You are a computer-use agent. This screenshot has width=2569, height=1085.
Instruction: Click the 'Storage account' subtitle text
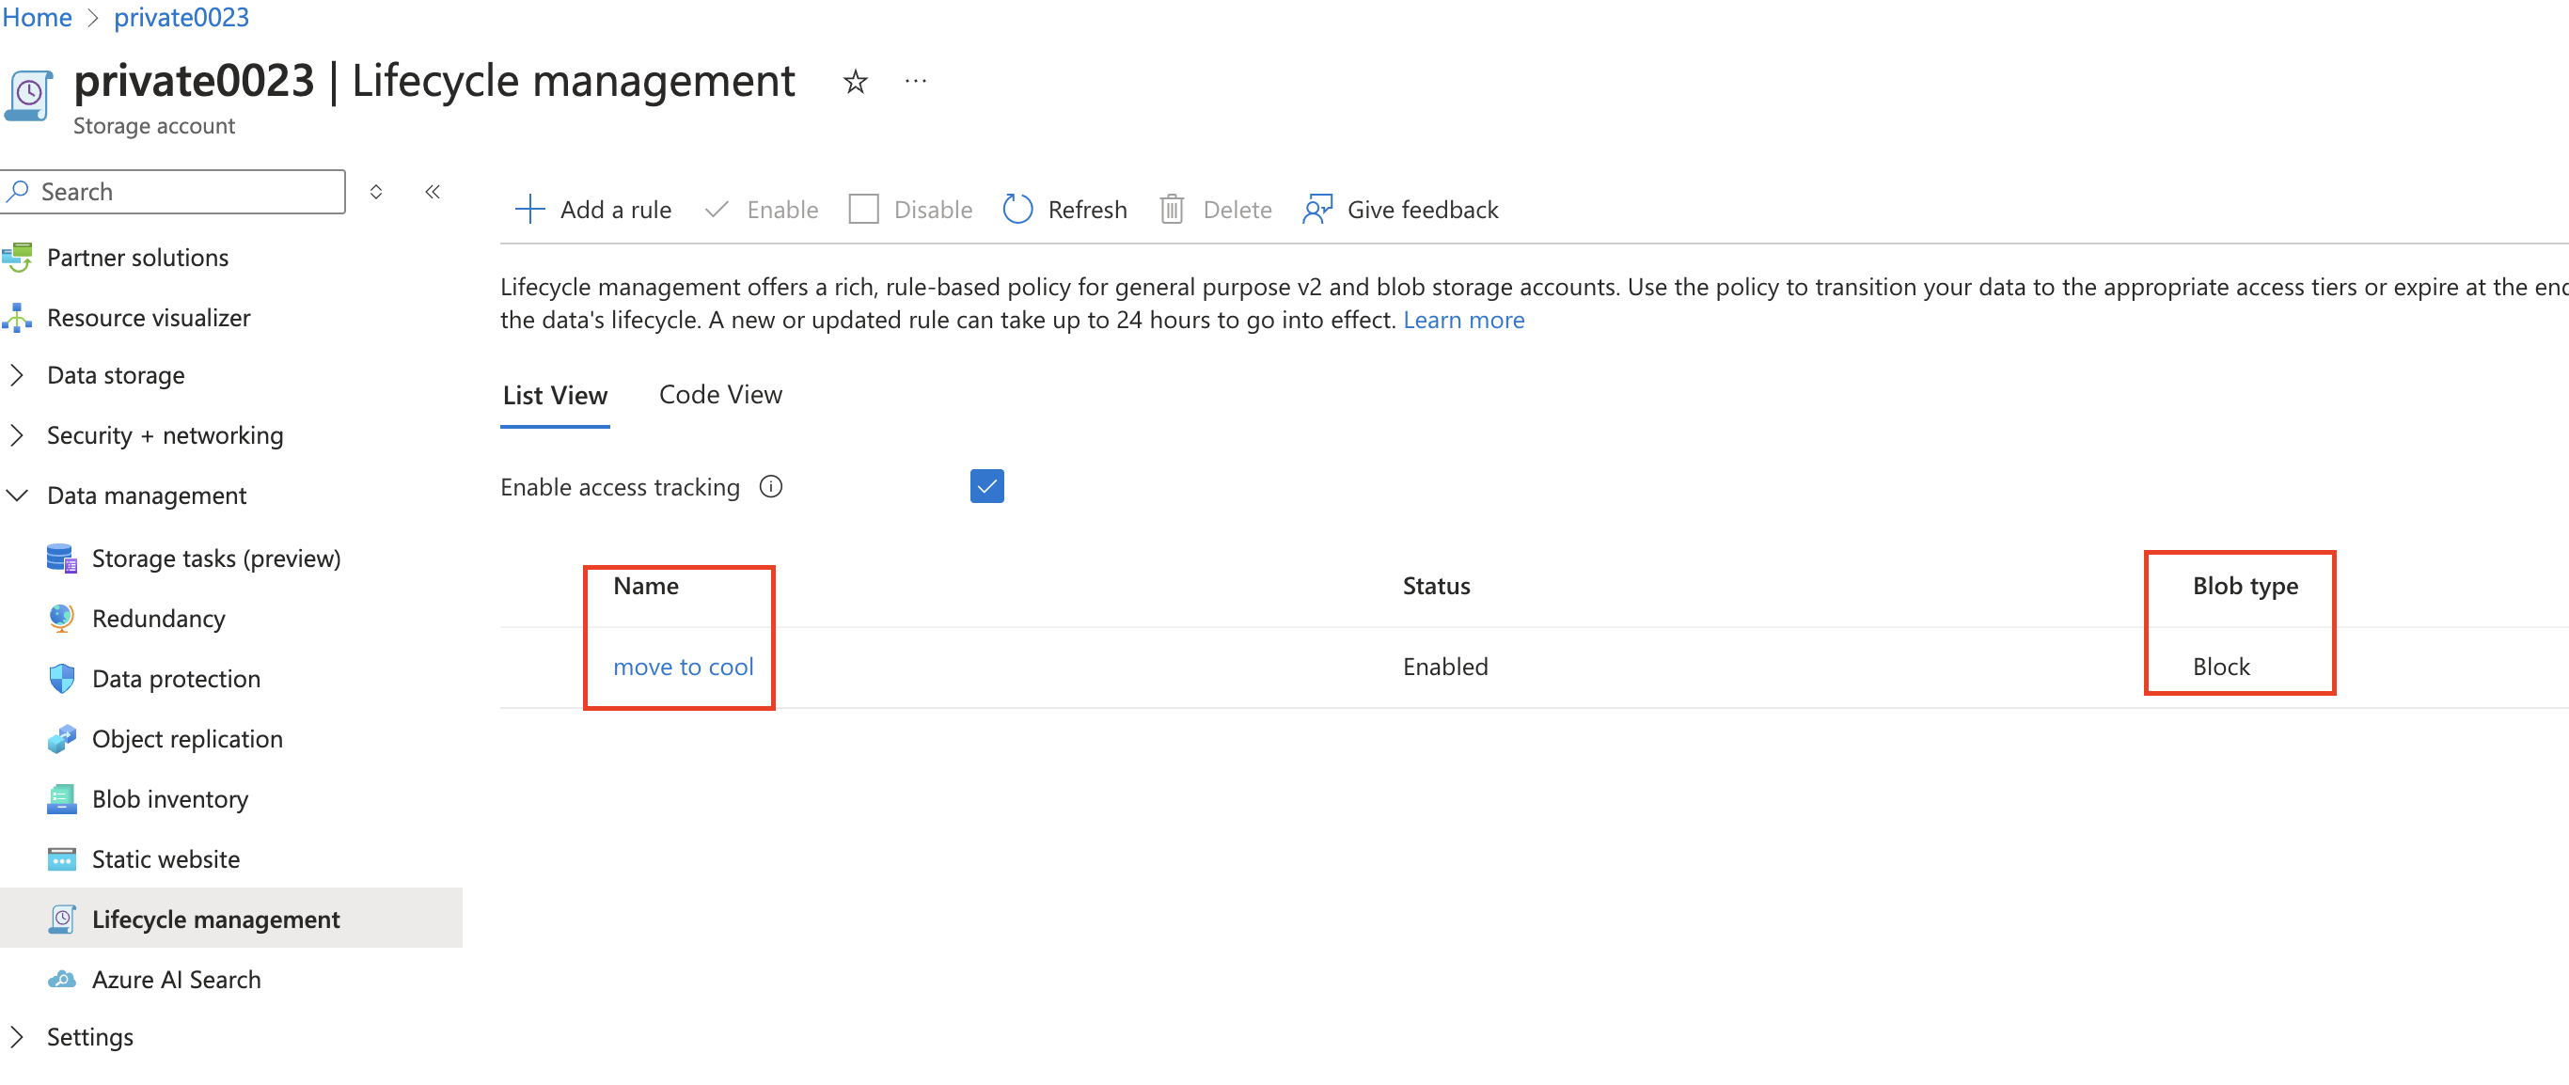(153, 126)
